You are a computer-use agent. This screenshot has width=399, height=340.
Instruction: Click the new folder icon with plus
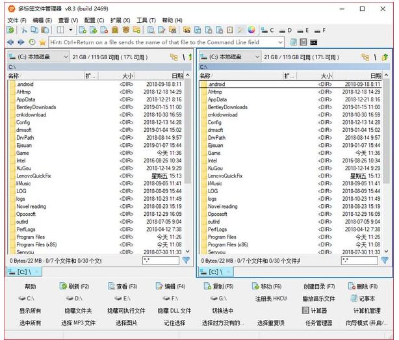coord(136,30)
